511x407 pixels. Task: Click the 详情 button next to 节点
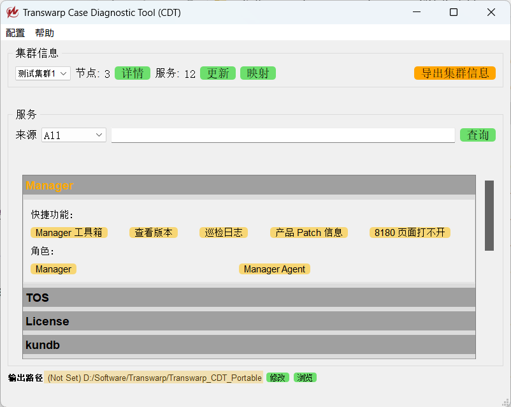coord(132,73)
